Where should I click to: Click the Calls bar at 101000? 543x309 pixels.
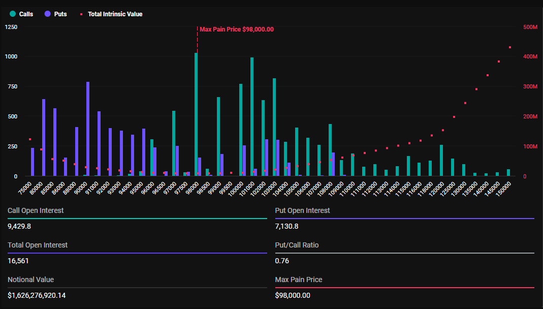(x=252, y=117)
